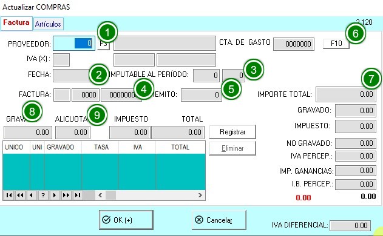Jump to last record in grid navigator
The width and height of the screenshot is (383, 236).
click(x=78, y=195)
